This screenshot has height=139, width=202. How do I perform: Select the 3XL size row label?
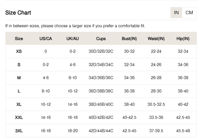(19, 131)
